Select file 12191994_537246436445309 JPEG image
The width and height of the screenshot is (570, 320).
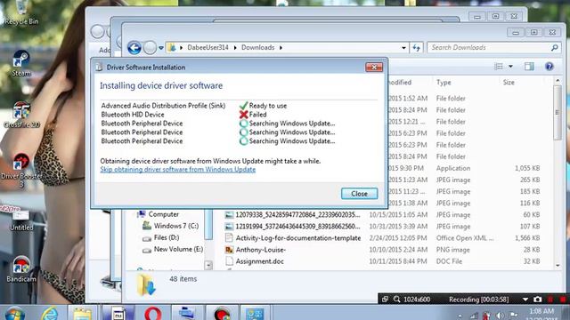coord(297,227)
